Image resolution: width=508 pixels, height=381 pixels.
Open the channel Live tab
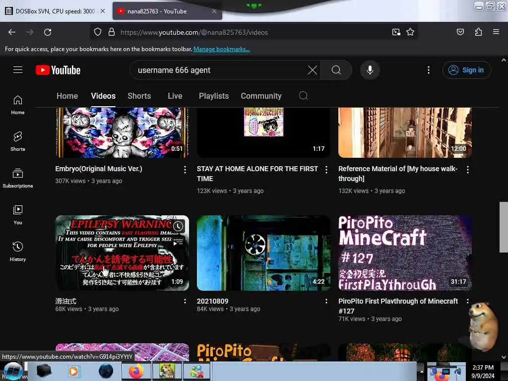pos(175,96)
